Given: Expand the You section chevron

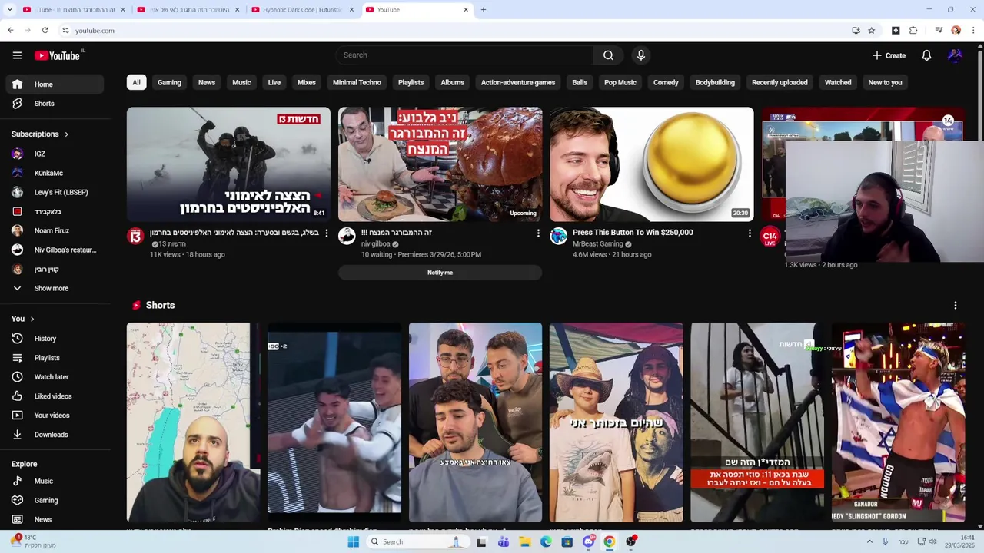Looking at the screenshot, I should tap(32, 319).
